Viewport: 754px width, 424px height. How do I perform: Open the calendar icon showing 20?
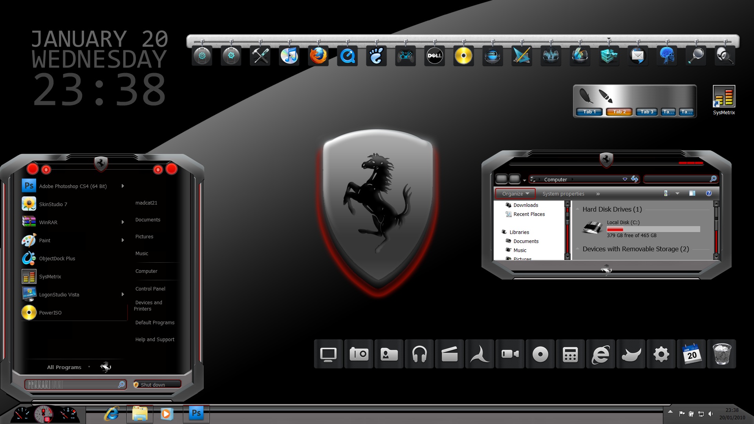[x=691, y=354]
